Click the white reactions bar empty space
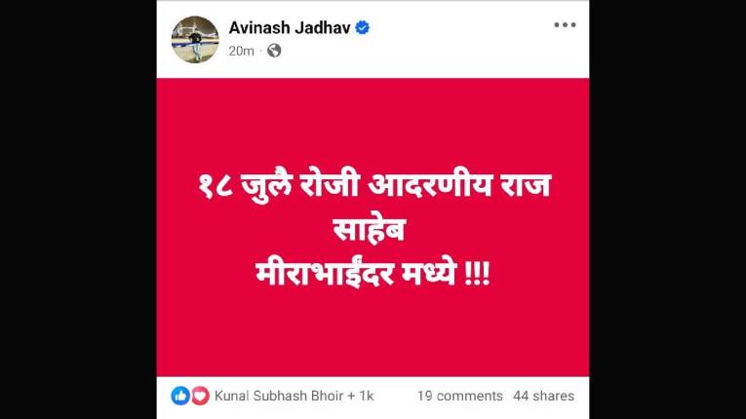 tap(395, 396)
